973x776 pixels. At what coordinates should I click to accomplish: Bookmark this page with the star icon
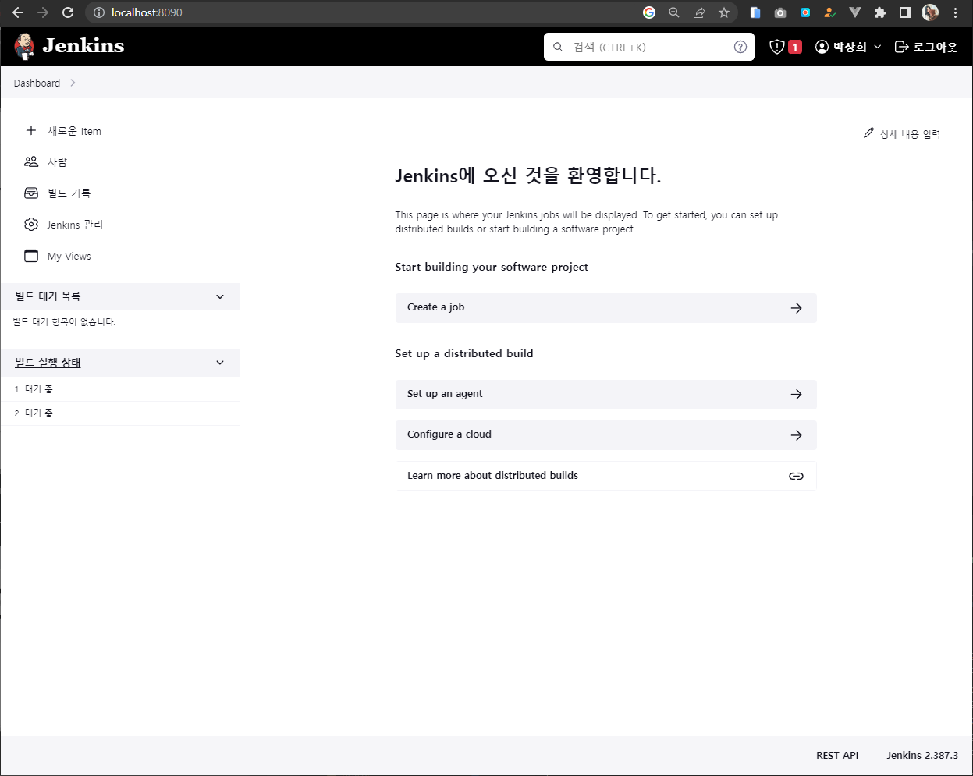(724, 12)
